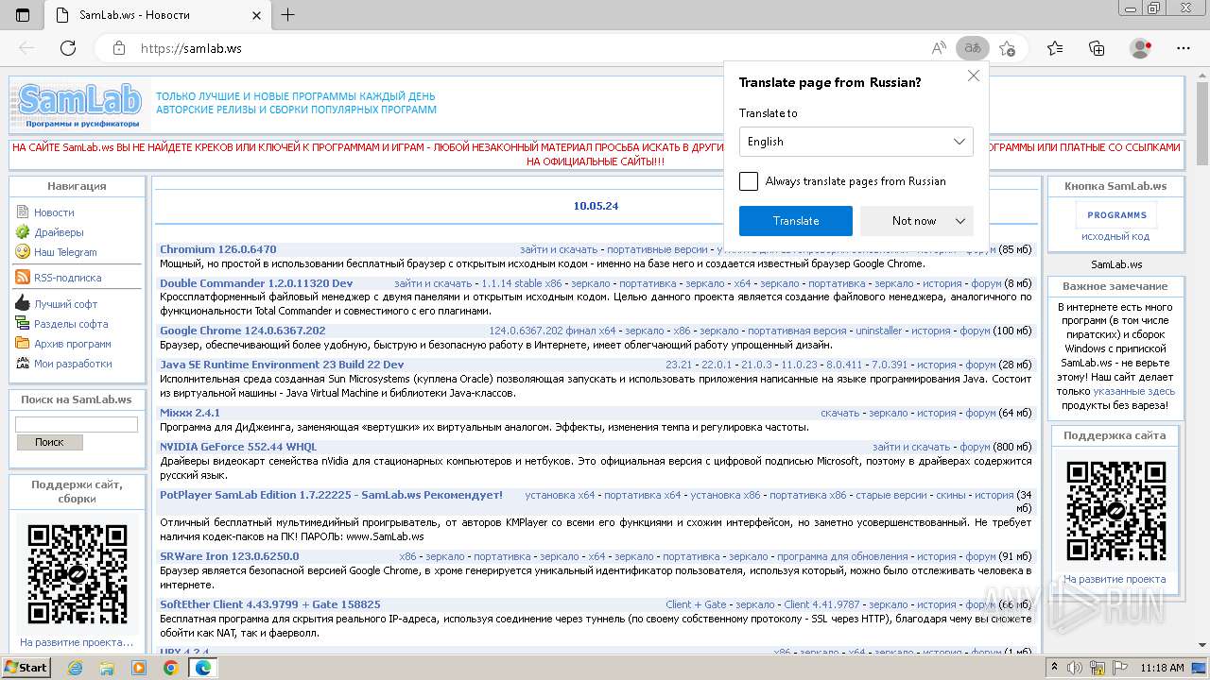Open SoftEther Client 4.43.9799 link

[270, 604]
